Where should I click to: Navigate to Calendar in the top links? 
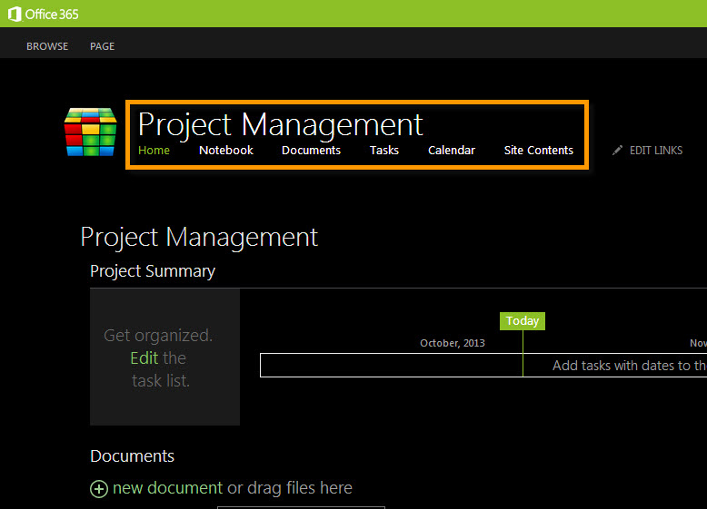point(452,151)
